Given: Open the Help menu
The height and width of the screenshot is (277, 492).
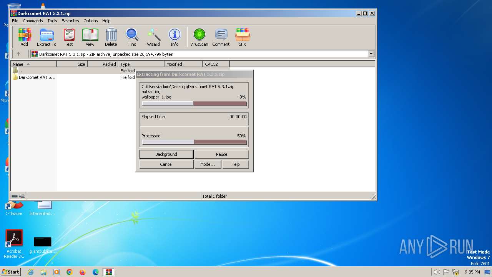Looking at the screenshot, I should (106, 21).
